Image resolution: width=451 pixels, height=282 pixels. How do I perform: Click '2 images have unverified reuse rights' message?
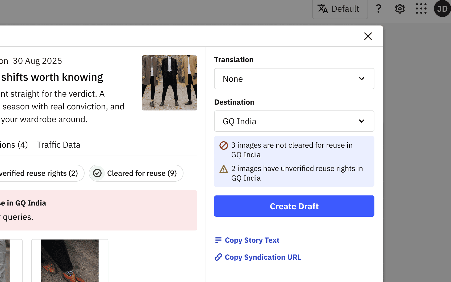[297, 173]
